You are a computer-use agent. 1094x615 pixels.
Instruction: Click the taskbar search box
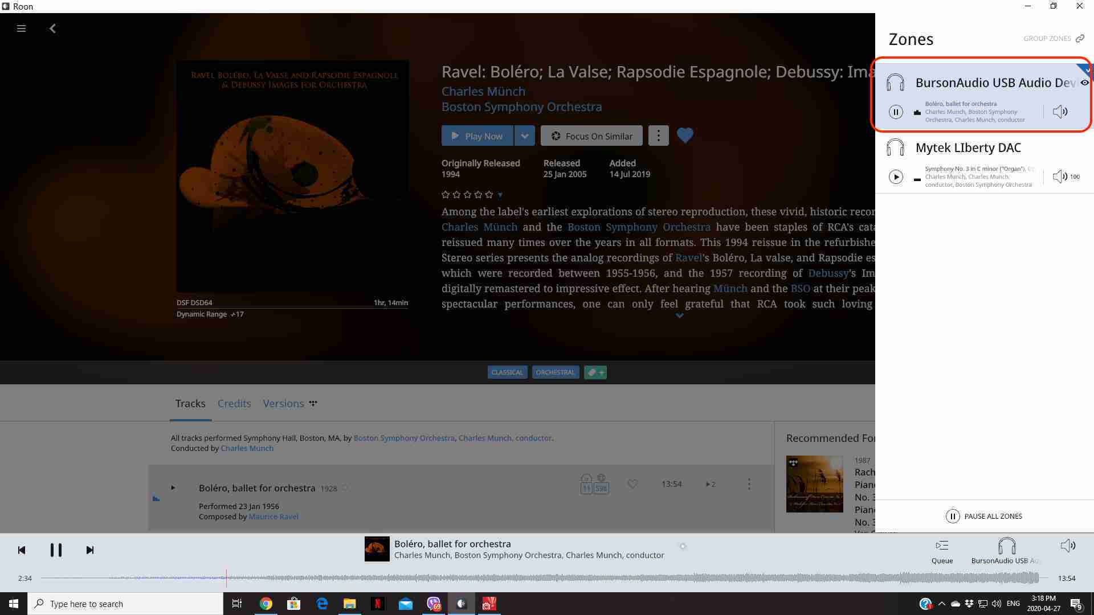click(x=125, y=604)
